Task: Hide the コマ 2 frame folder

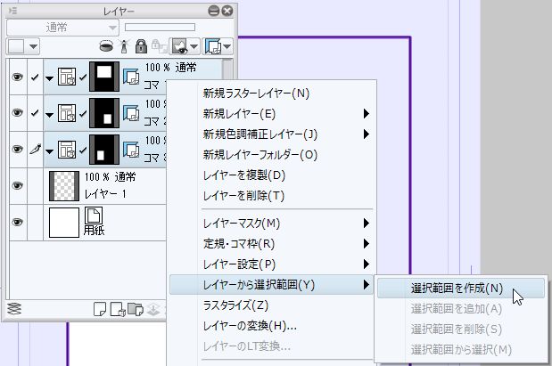Action: pyautogui.click(x=18, y=113)
